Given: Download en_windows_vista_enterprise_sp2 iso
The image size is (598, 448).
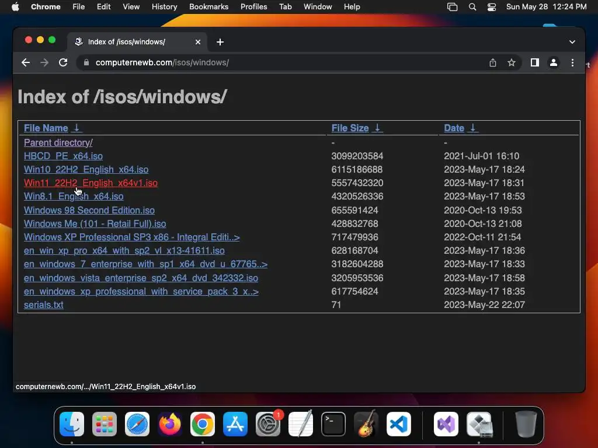Looking at the screenshot, I should click(141, 278).
